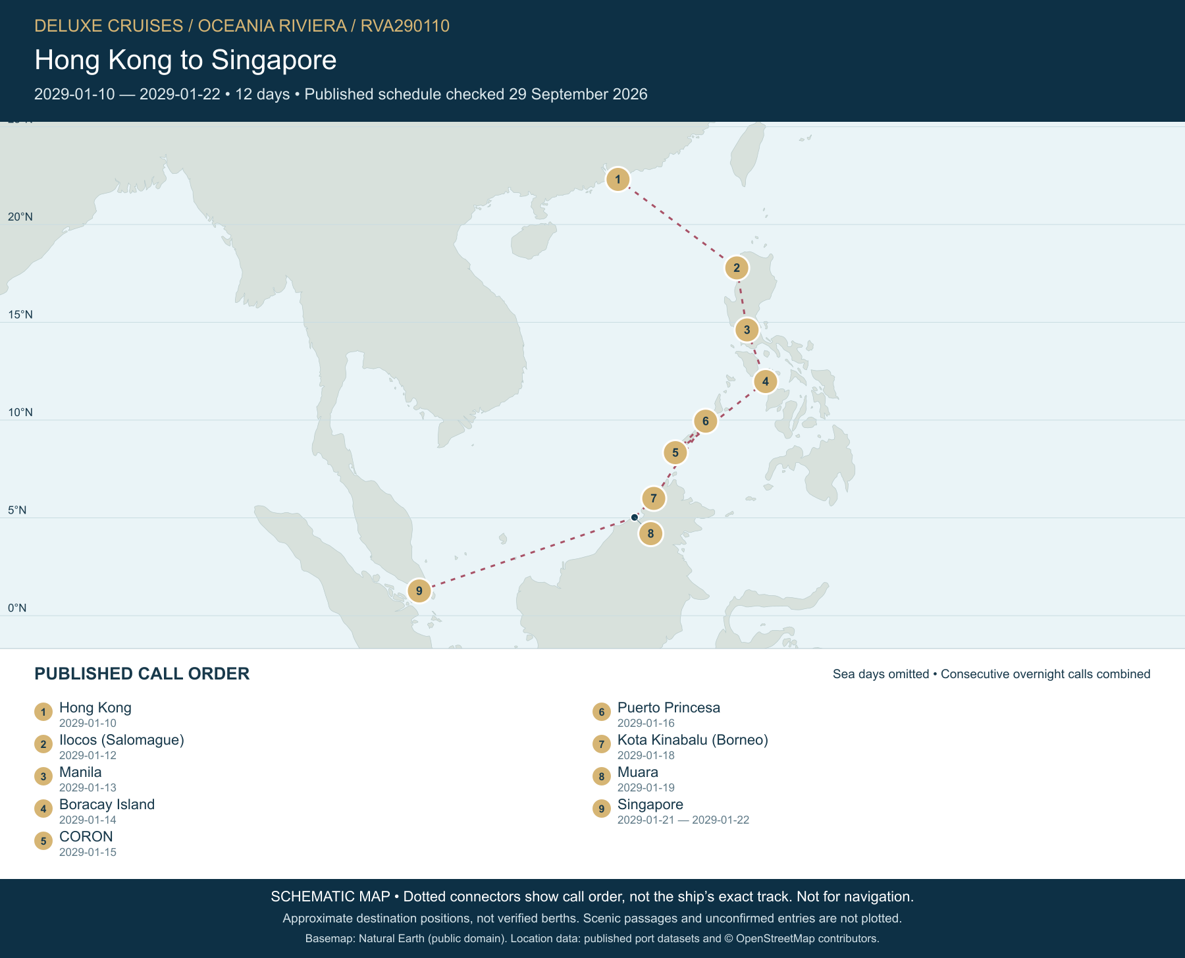Screen dimensions: 1185x958
Task: Select Puerto Princesa in the call order
Action: tap(669, 708)
